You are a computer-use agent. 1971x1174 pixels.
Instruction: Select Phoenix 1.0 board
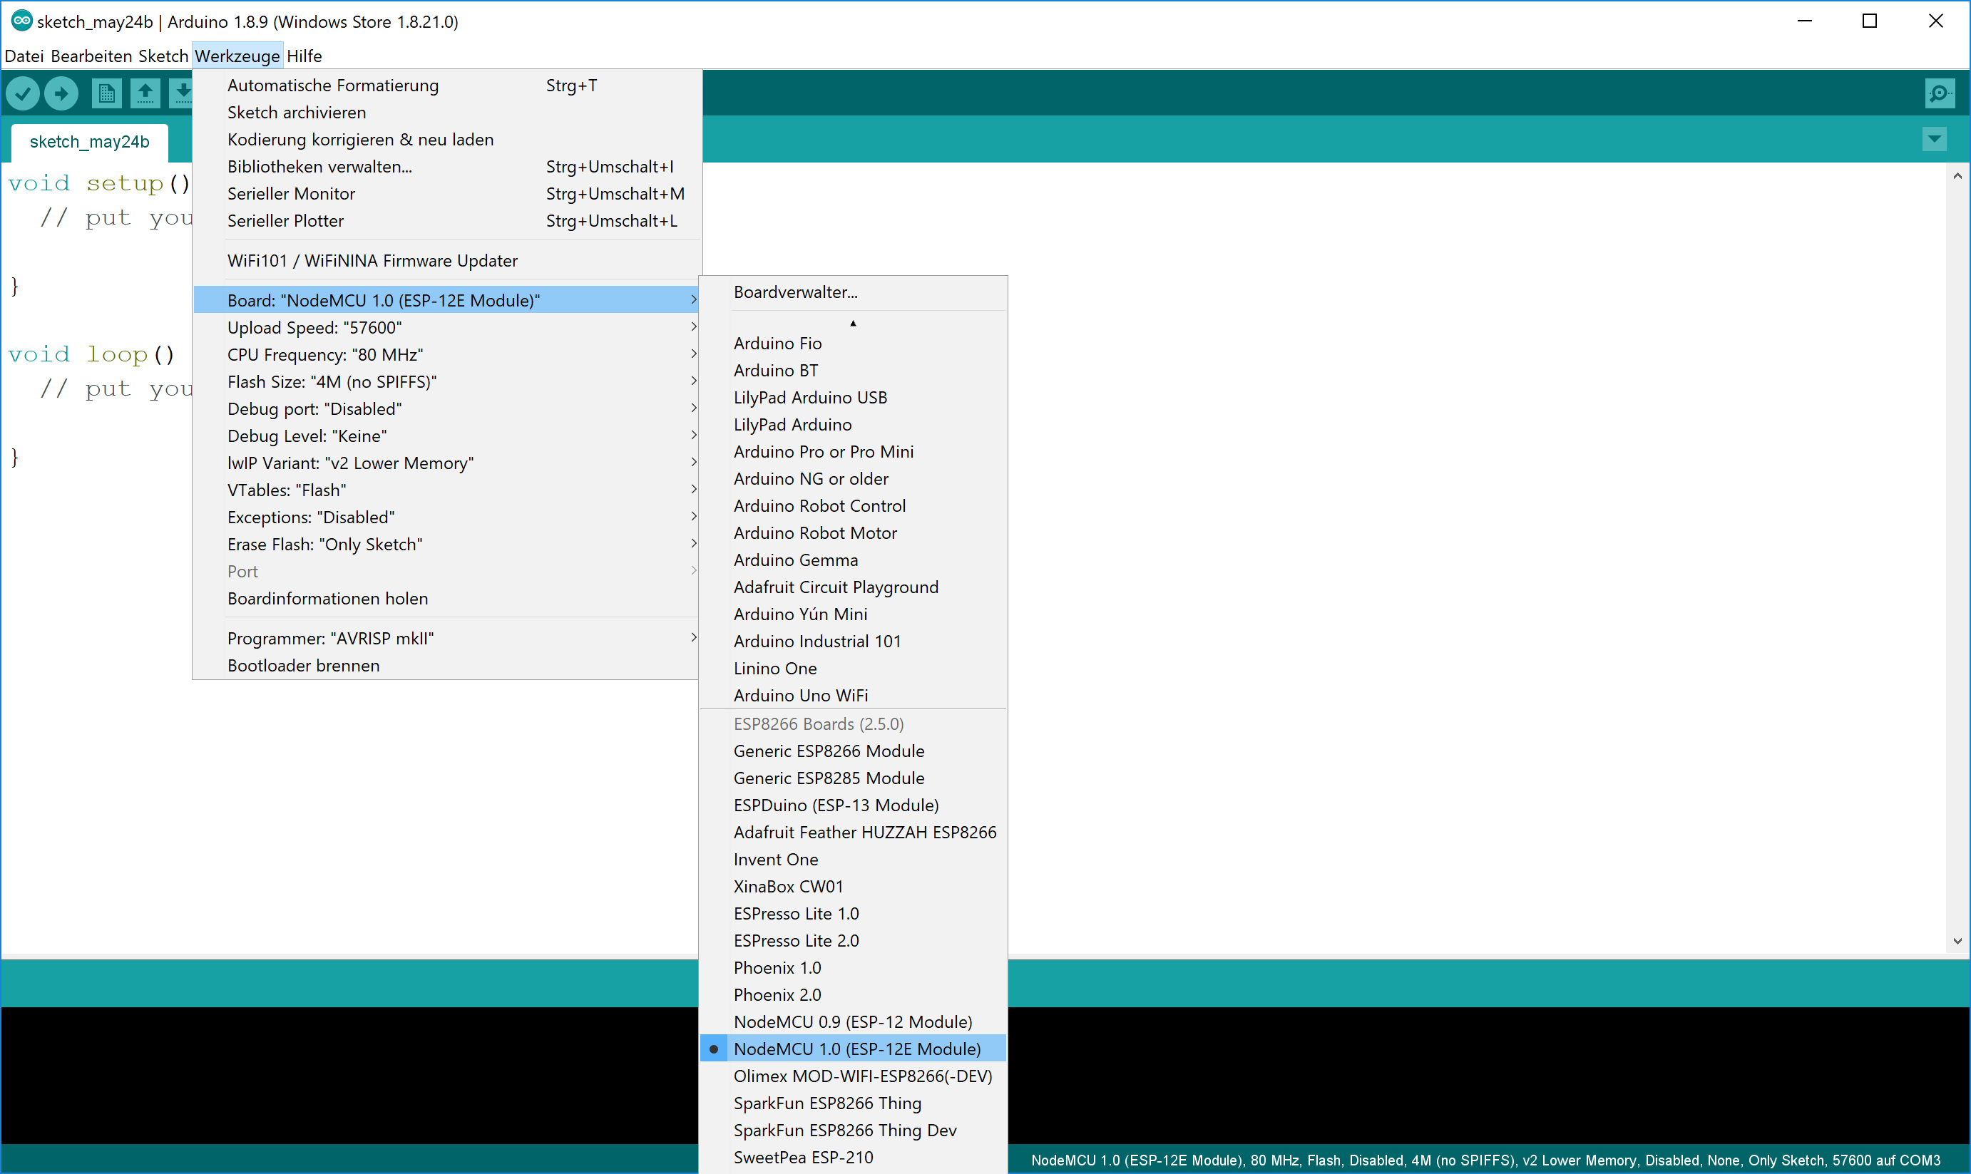click(853, 967)
